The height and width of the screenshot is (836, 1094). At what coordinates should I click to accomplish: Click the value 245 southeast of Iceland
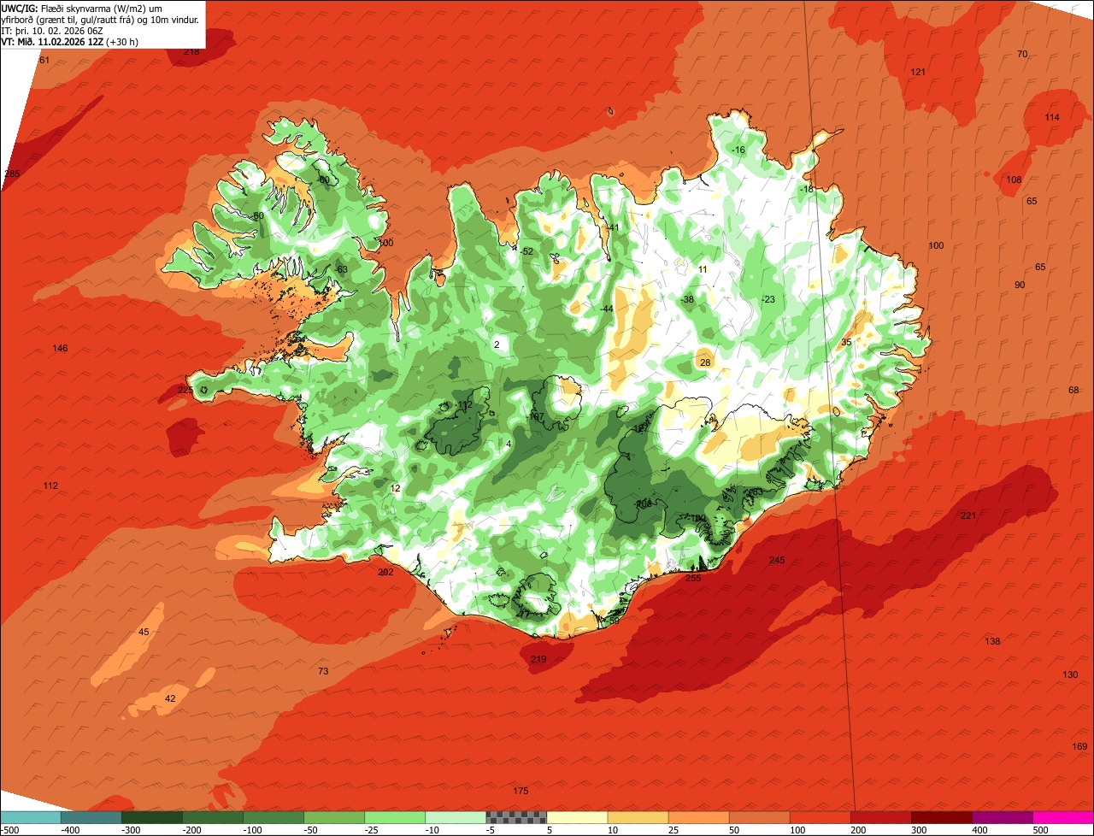point(776,560)
